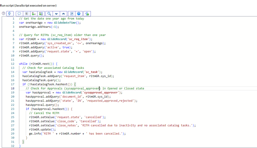Click the 'Run script (JavaScript executed on server)' label

click(28, 5)
